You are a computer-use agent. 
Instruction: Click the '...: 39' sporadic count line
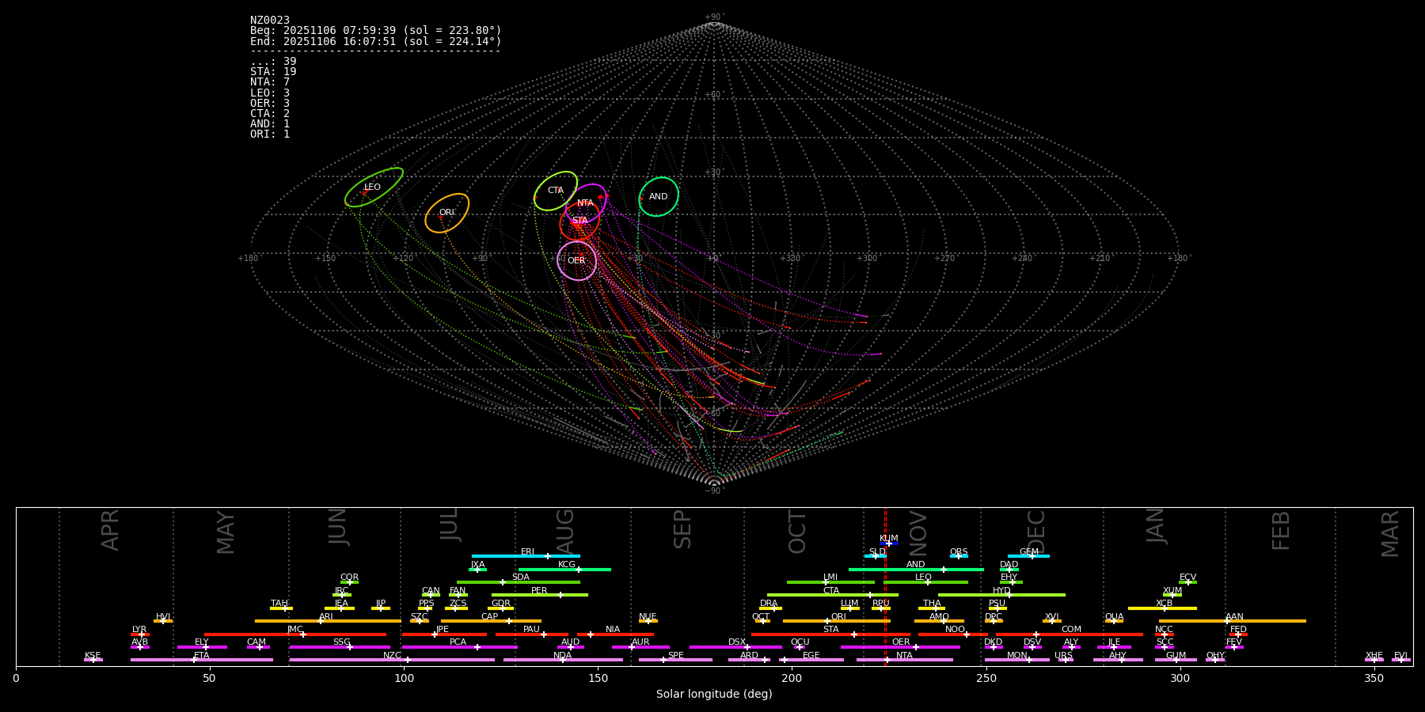[273, 62]
